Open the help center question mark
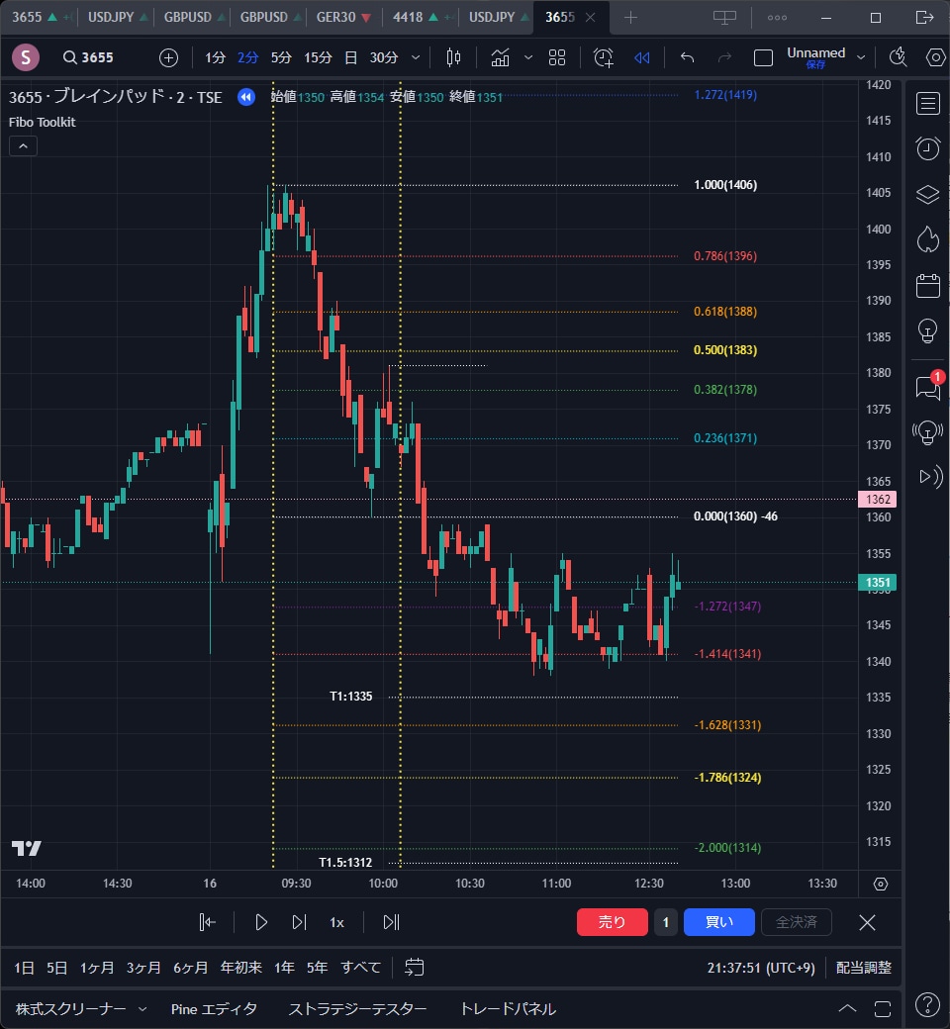This screenshot has height=1029, width=950. click(x=927, y=1004)
